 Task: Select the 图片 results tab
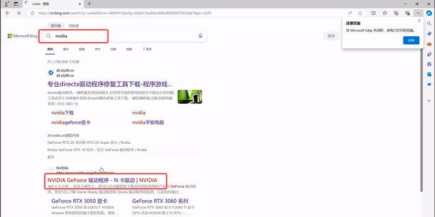click(x=66, y=49)
